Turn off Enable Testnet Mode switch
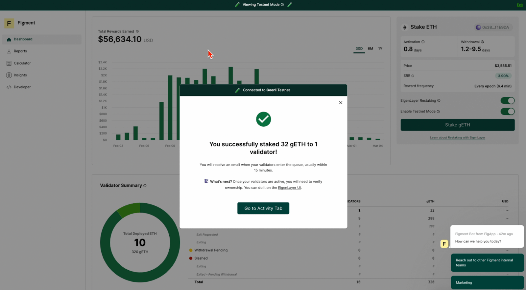The height and width of the screenshot is (290, 526). [507, 112]
